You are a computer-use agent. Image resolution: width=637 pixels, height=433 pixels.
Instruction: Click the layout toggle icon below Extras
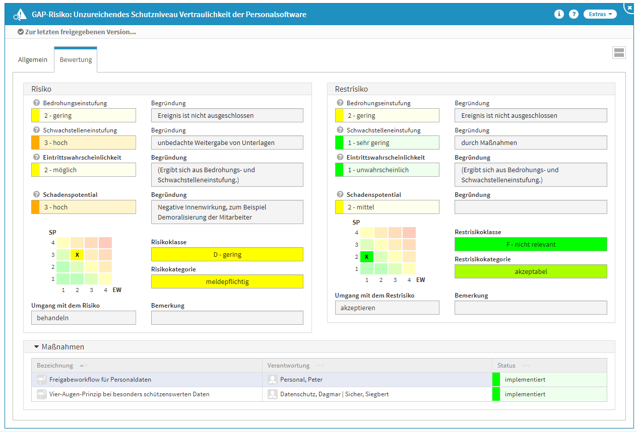click(619, 53)
